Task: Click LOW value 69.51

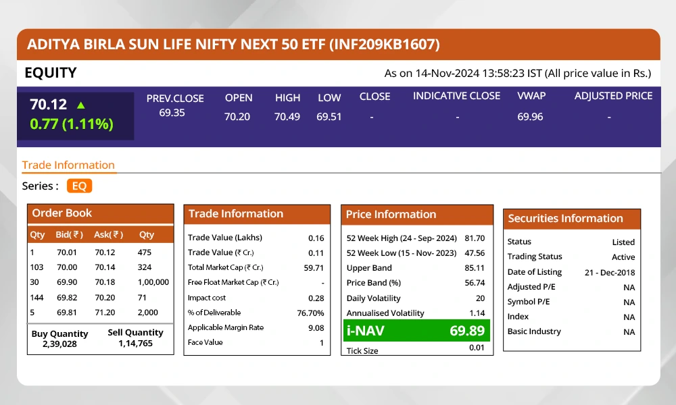Action: (329, 117)
